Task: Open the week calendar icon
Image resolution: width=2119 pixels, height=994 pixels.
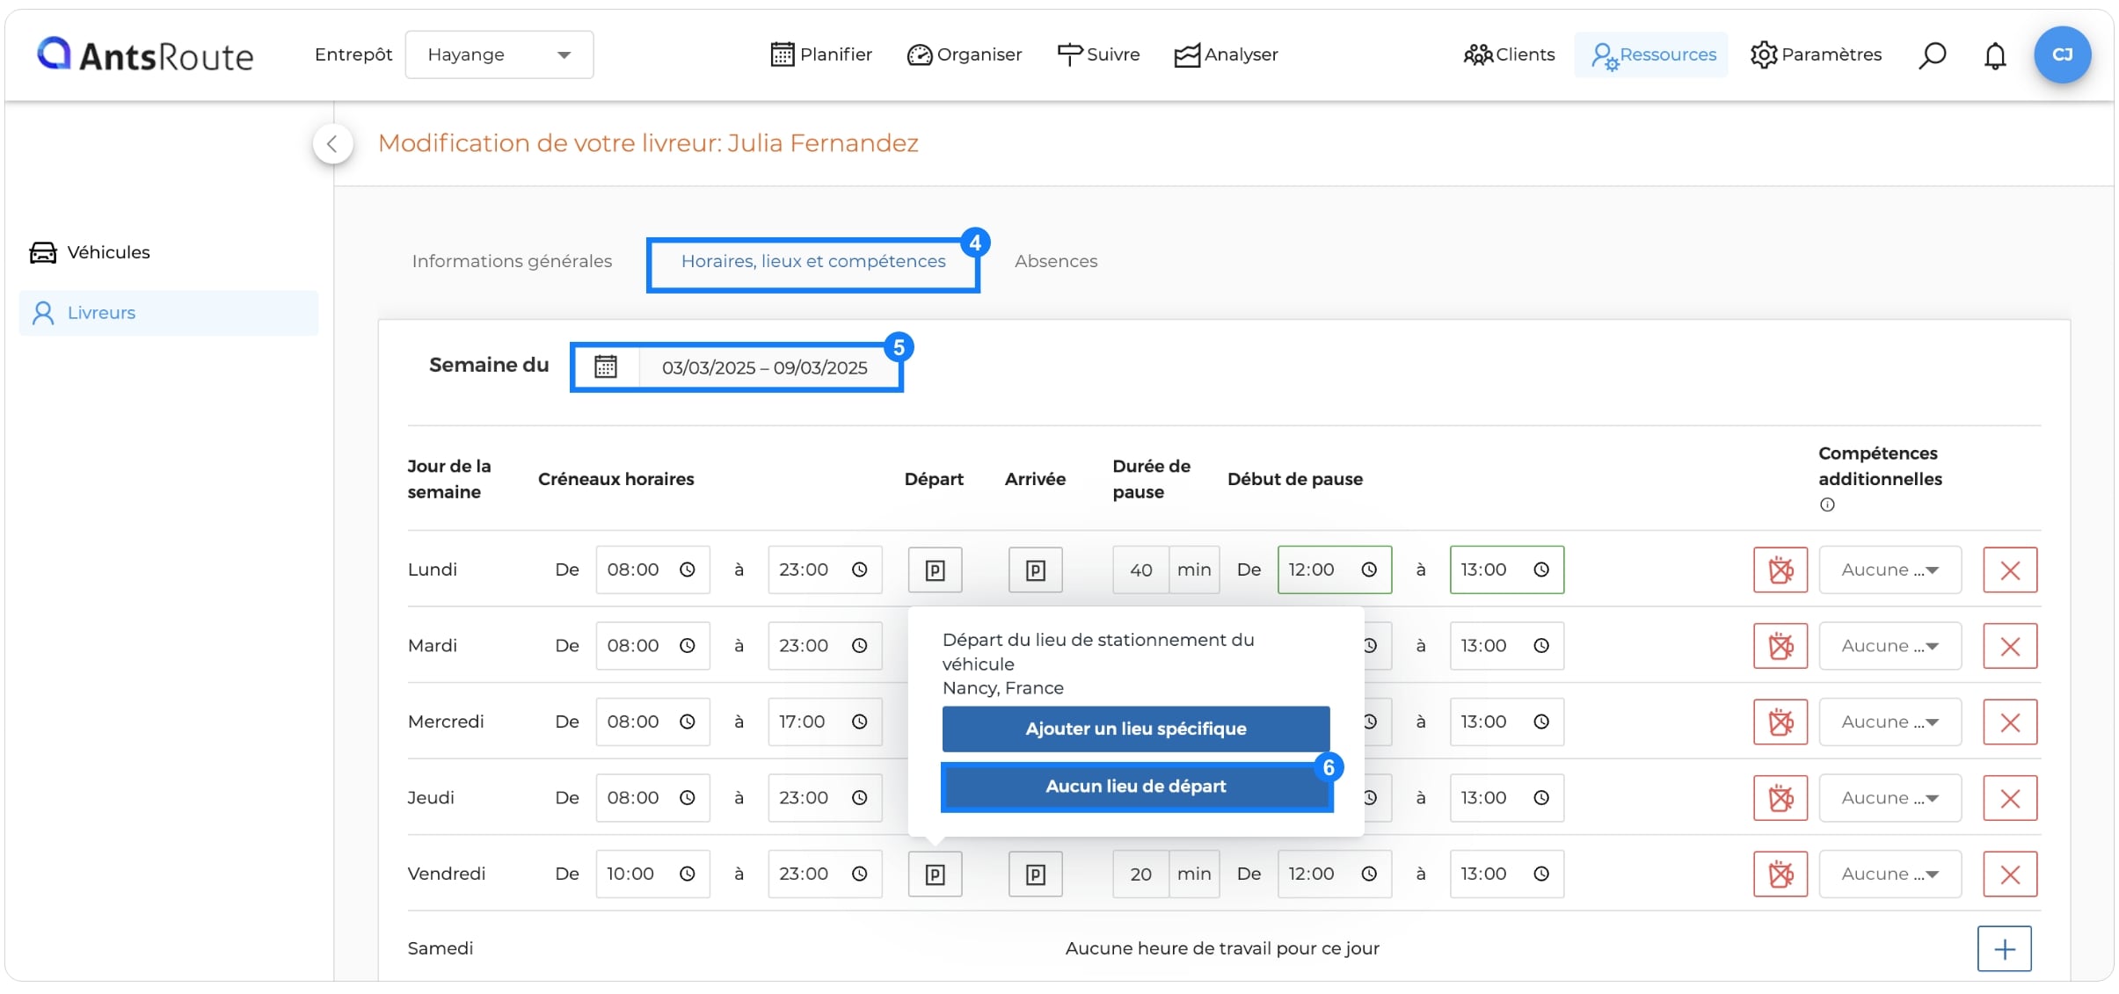Action: coord(606,366)
